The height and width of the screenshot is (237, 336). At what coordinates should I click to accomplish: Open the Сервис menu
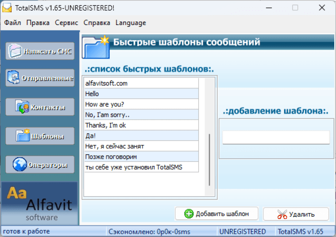66,23
